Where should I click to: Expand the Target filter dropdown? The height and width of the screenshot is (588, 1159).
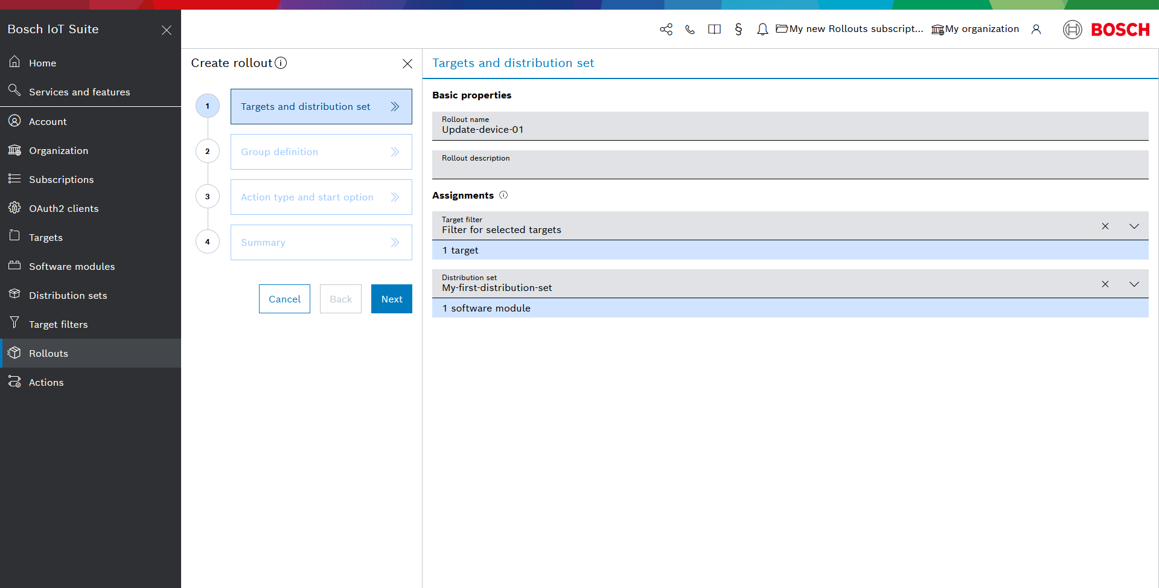(x=1134, y=226)
